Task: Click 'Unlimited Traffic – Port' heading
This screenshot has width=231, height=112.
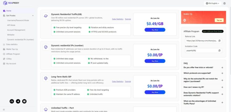Action: pos(63,108)
